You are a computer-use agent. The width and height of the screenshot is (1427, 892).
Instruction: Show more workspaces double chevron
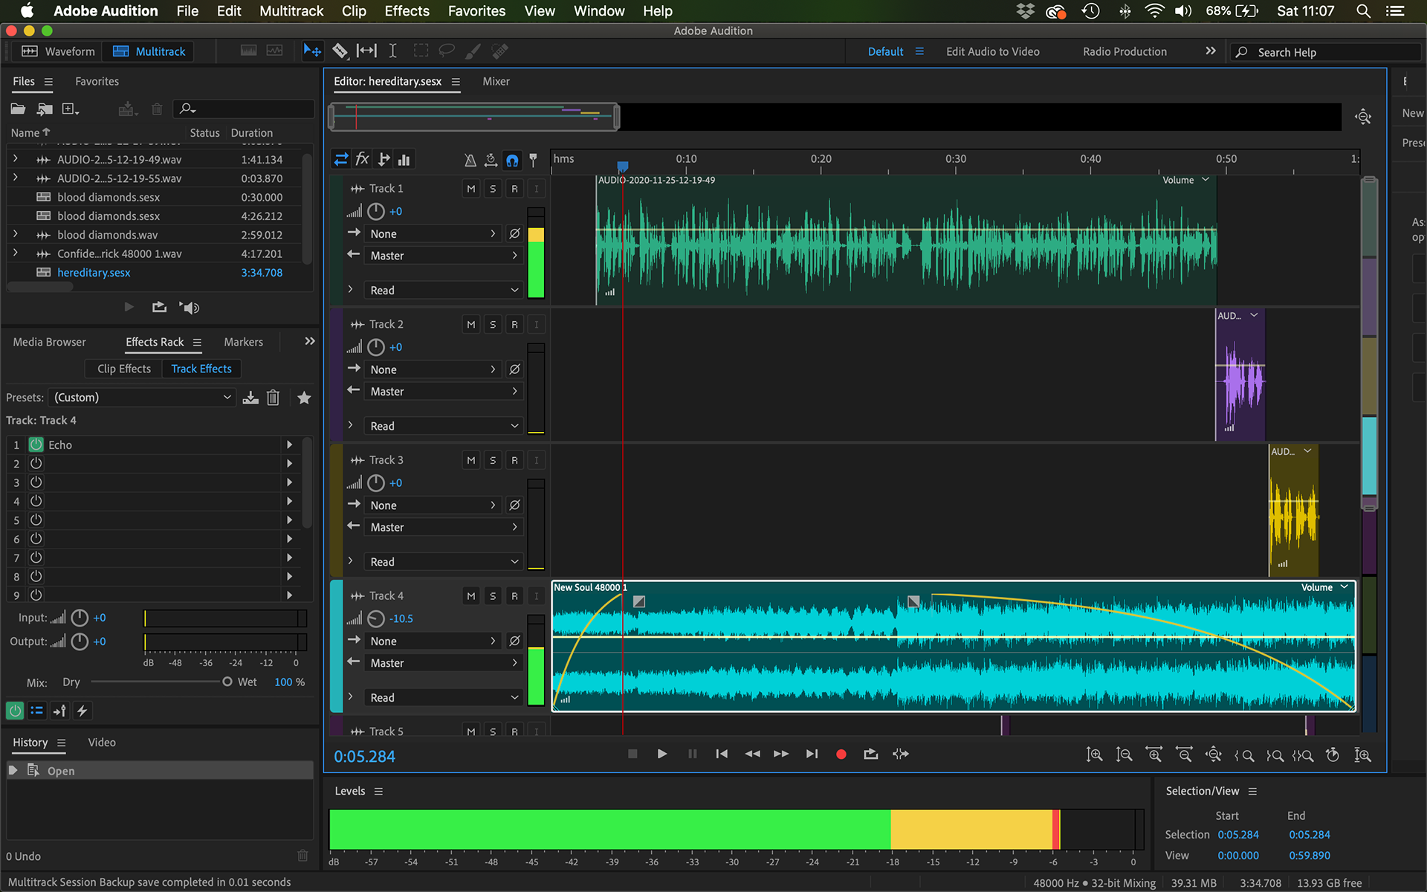pyautogui.click(x=1211, y=51)
